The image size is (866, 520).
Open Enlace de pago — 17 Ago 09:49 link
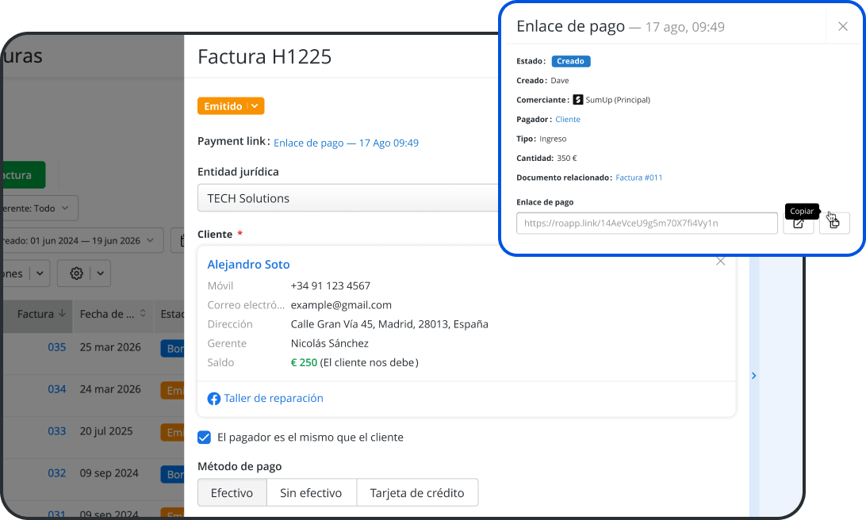[347, 143]
